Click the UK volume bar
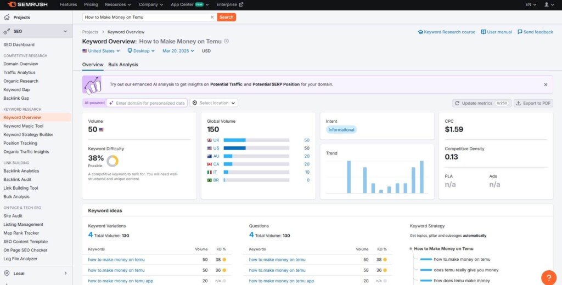Image resolution: width=562 pixels, height=285 pixels. coord(256,140)
